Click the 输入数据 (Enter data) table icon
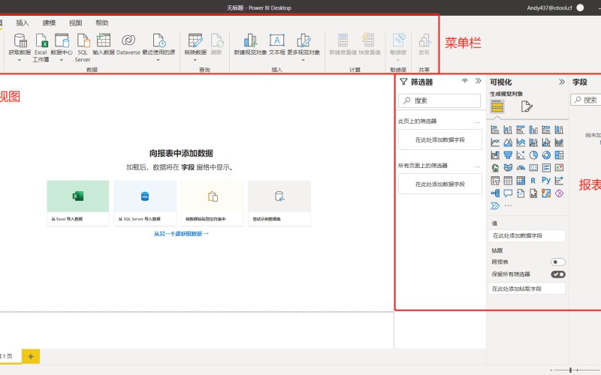 (104, 40)
